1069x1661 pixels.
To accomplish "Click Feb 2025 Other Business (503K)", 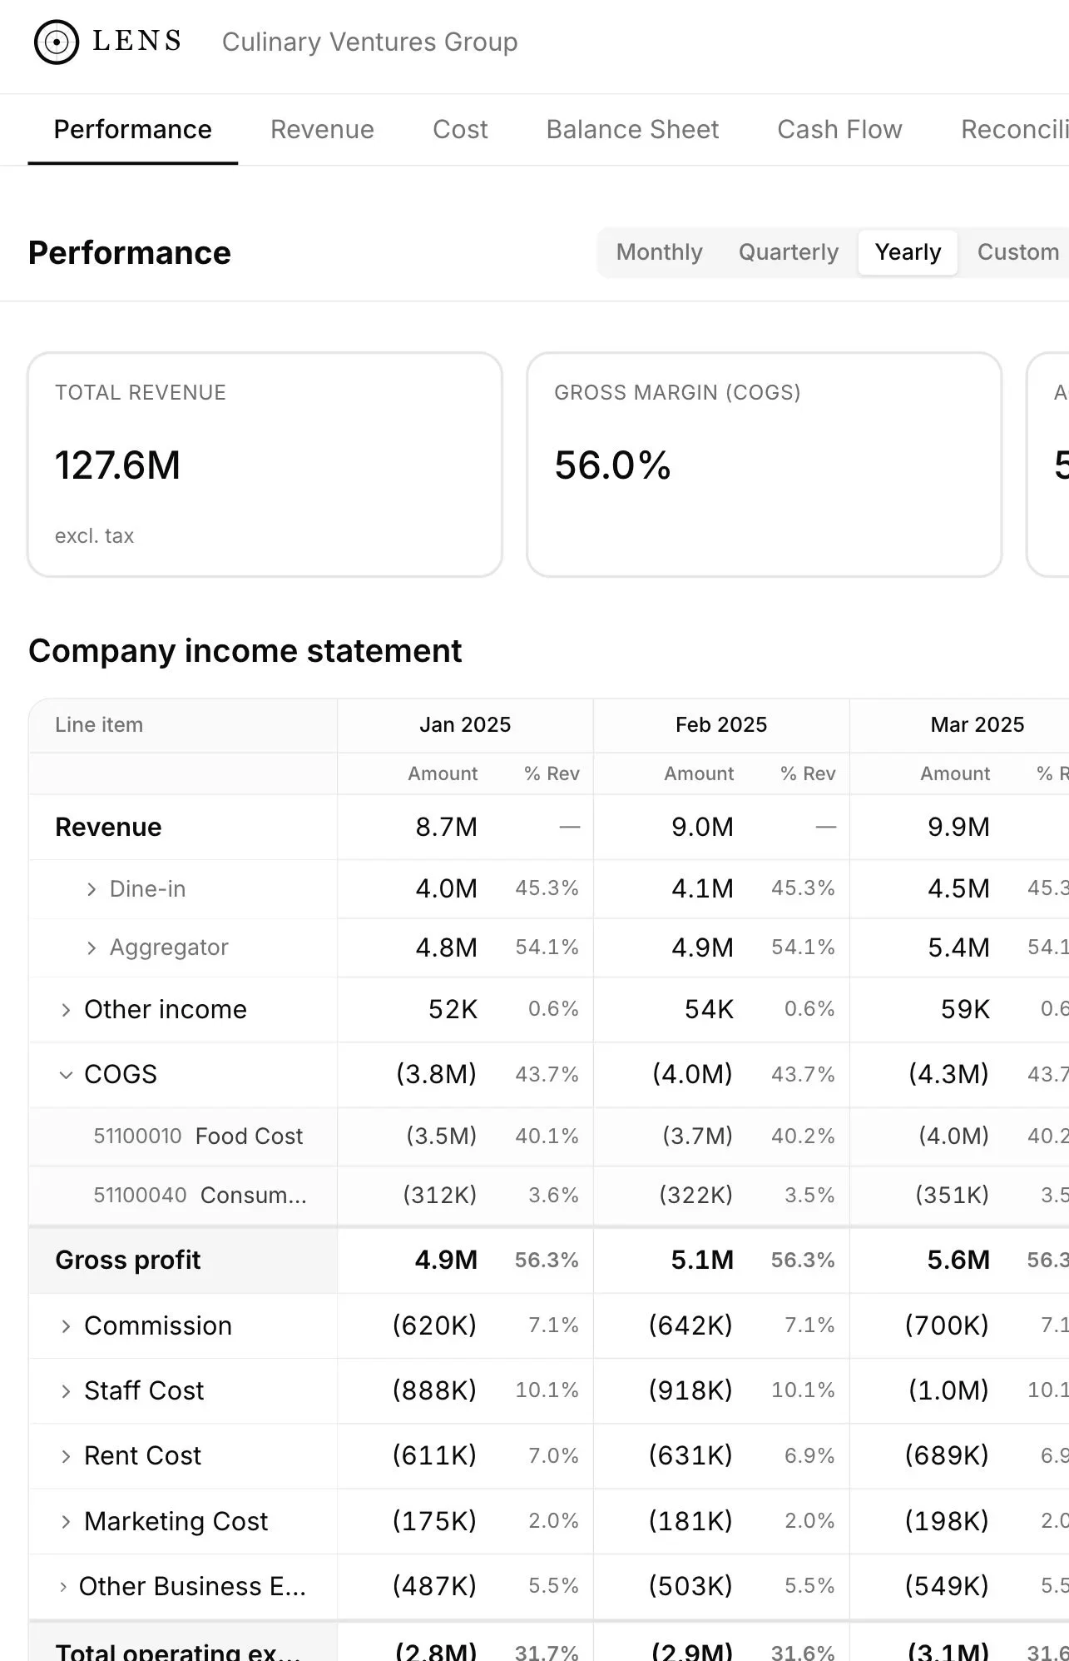I will (691, 1587).
